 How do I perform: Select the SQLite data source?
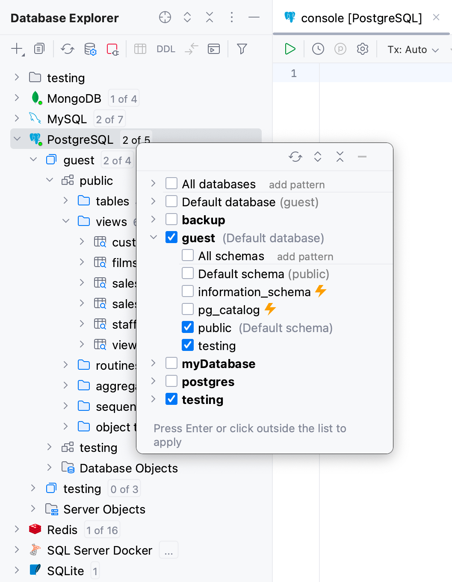click(x=65, y=571)
